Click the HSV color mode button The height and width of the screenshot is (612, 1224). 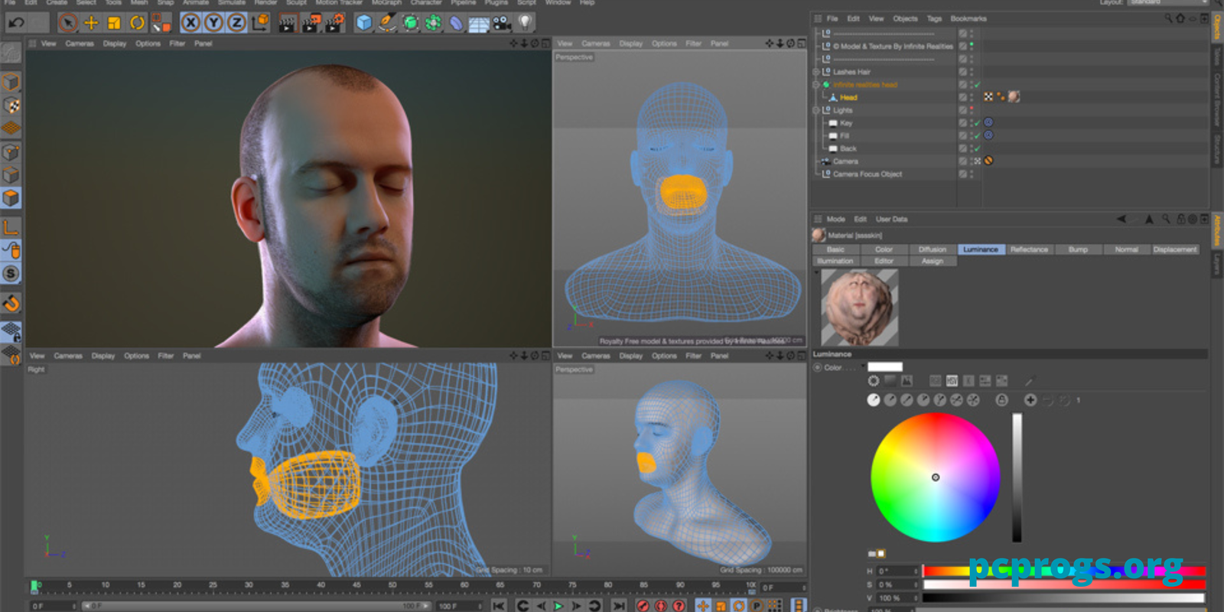point(952,380)
